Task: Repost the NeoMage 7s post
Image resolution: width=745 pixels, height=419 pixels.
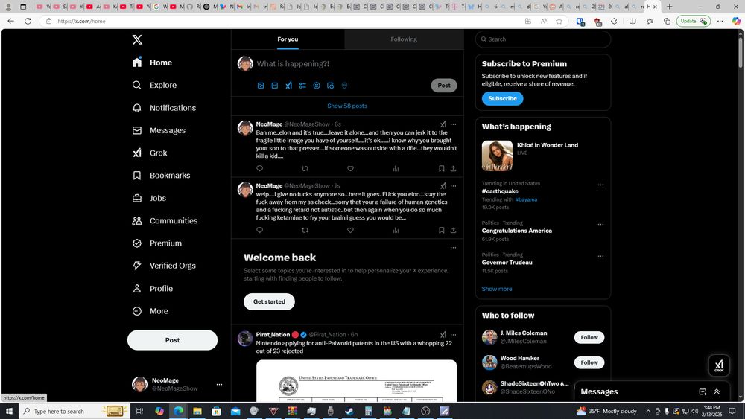Action: click(305, 230)
